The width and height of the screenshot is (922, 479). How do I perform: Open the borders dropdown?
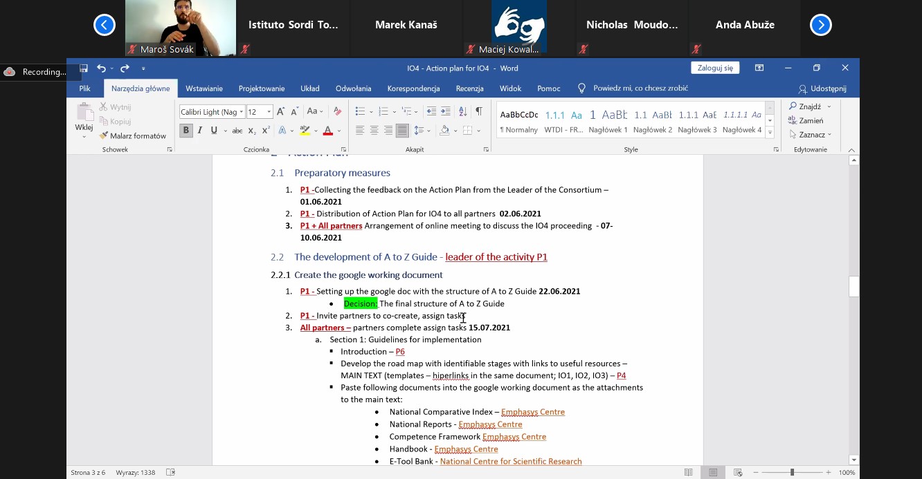(x=478, y=131)
